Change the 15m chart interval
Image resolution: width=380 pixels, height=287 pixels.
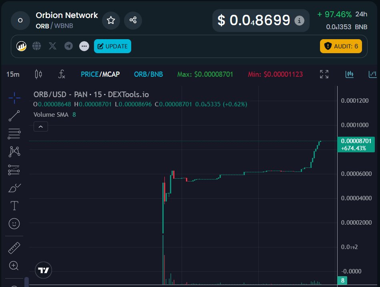tap(13, 74)
